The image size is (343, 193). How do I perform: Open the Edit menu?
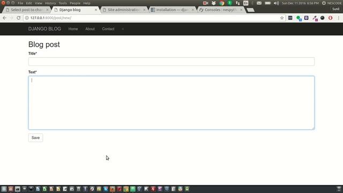pyautogui.click(x=28, y=3)
